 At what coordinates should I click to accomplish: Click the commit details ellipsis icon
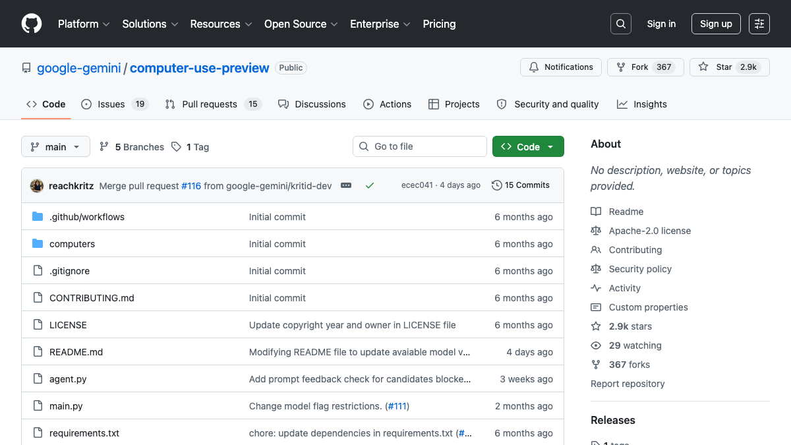point(346,185)
